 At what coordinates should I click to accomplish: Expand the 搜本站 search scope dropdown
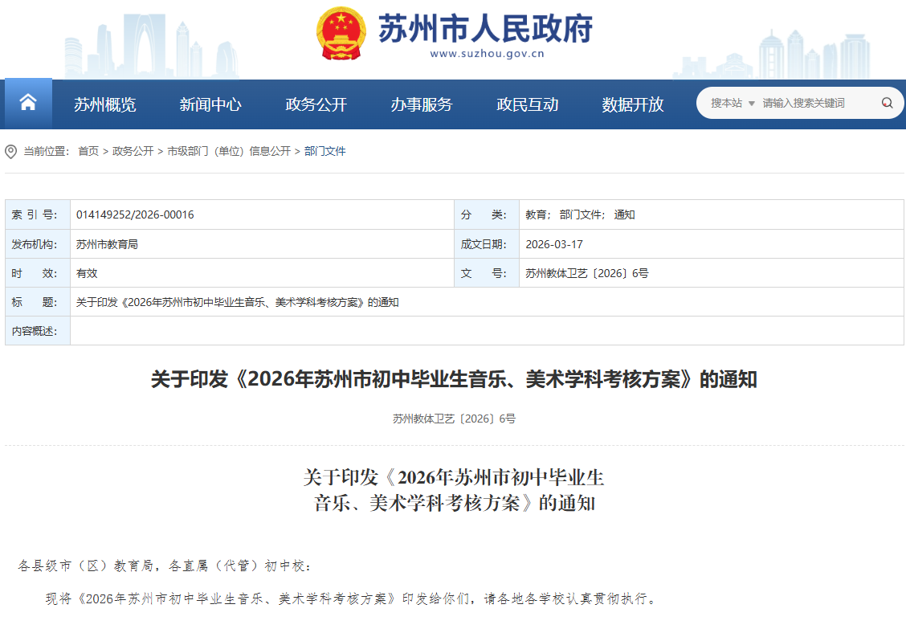733,103
